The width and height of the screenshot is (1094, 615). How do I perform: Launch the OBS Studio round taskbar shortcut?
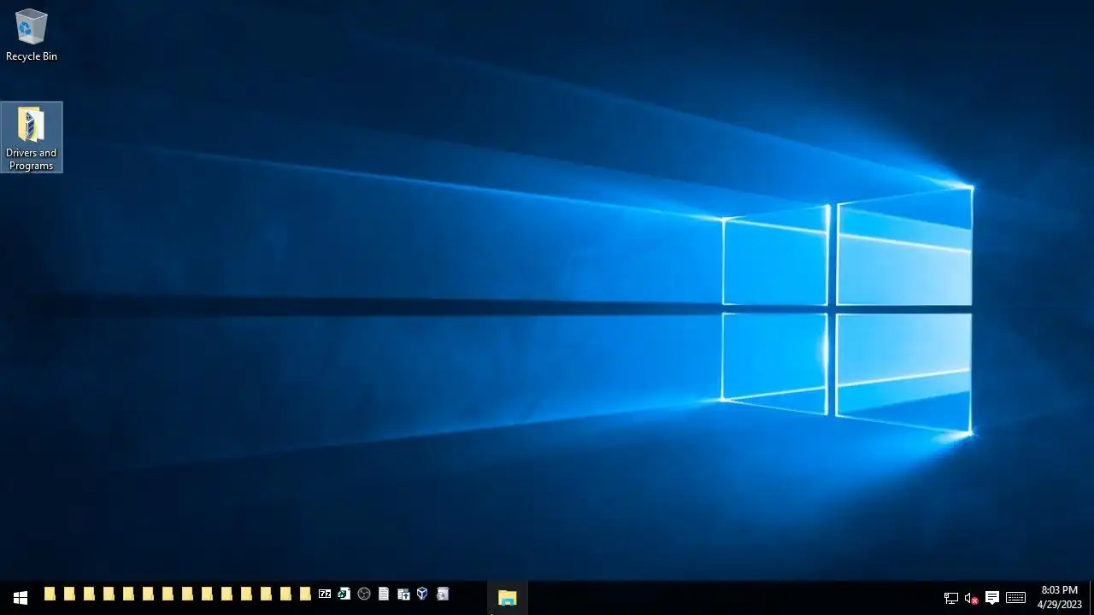pyautogui.click(x=364, y=594)
